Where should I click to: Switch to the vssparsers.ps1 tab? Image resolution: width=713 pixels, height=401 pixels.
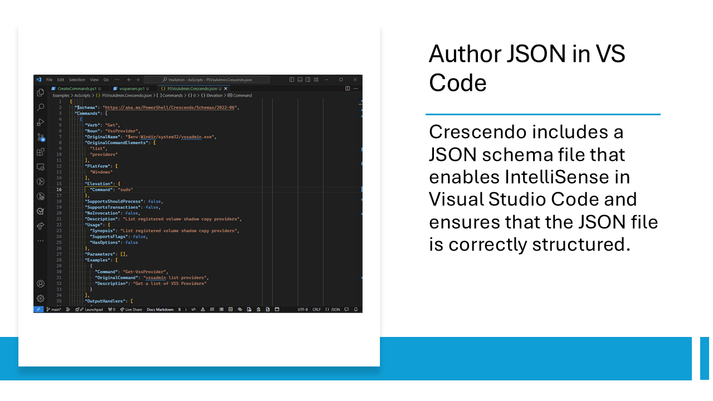tap(131, 89)
